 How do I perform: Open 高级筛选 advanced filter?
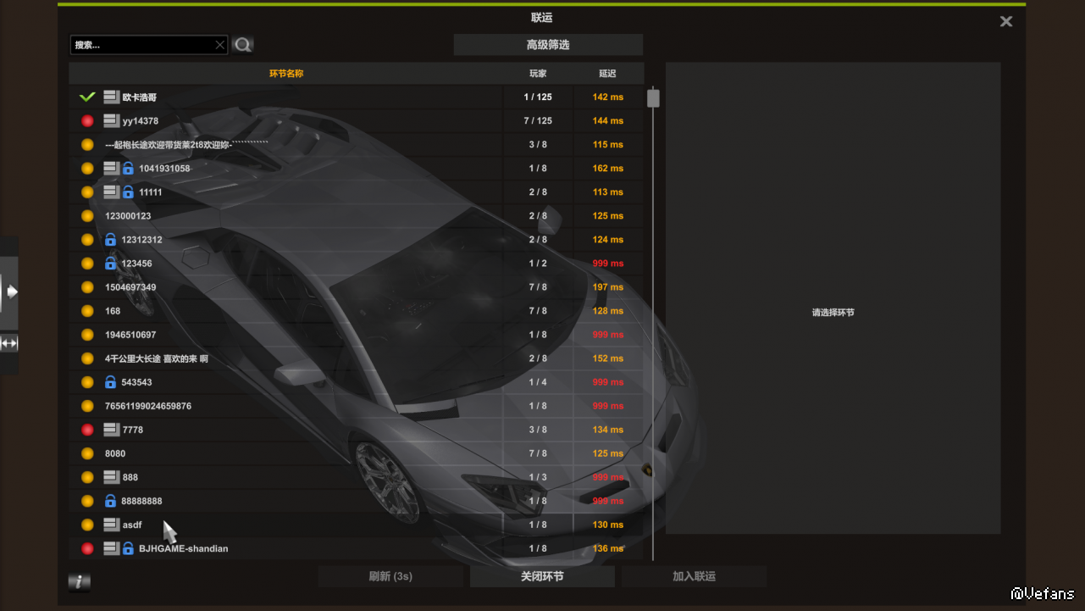point(548,45)
